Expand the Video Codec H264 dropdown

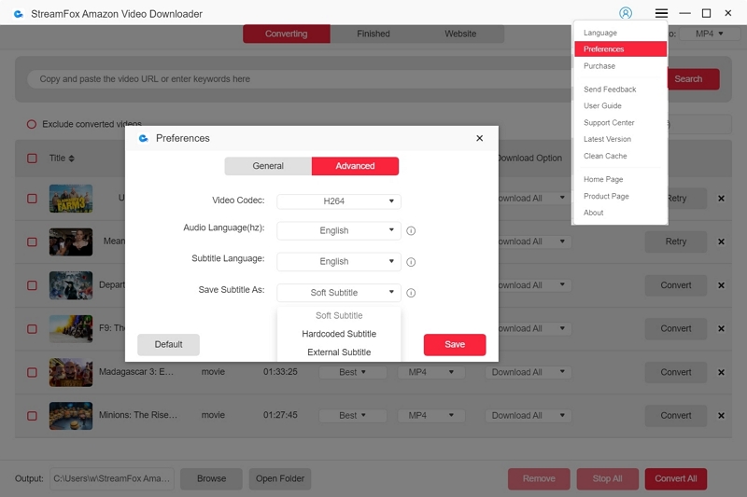click(x=338, y=201)
